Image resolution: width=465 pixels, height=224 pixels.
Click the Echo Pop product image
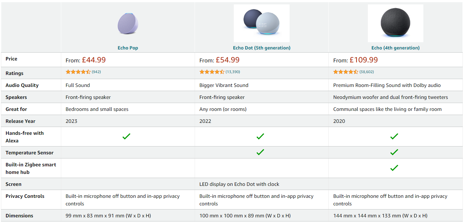(128, 24)
